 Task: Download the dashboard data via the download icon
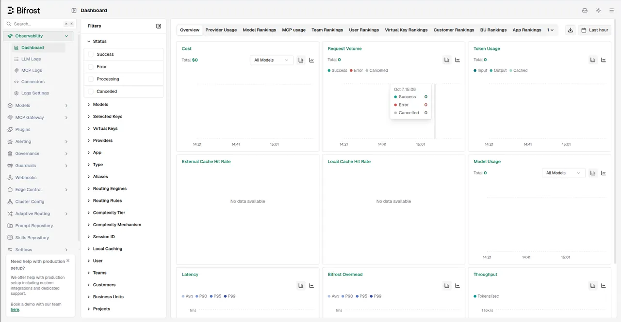571,30
